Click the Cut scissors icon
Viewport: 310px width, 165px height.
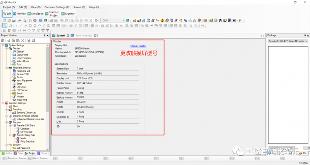(x=72, y=20)
